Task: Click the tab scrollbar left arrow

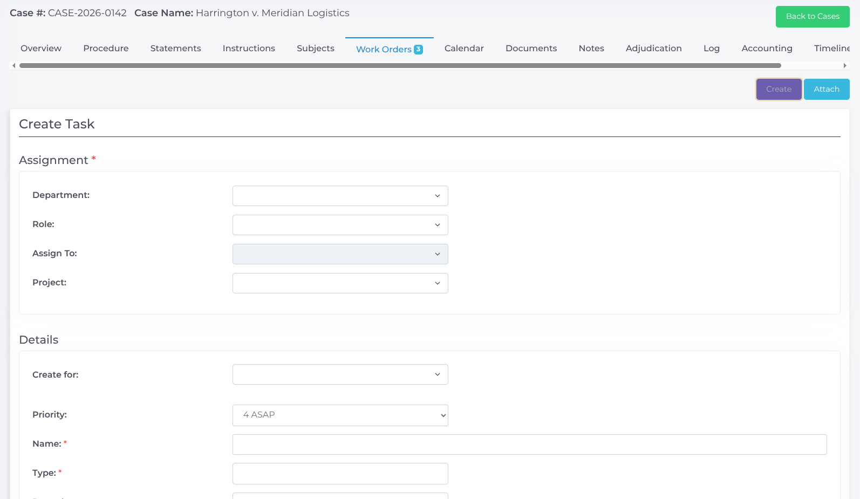Action: (x=13, y=66)
